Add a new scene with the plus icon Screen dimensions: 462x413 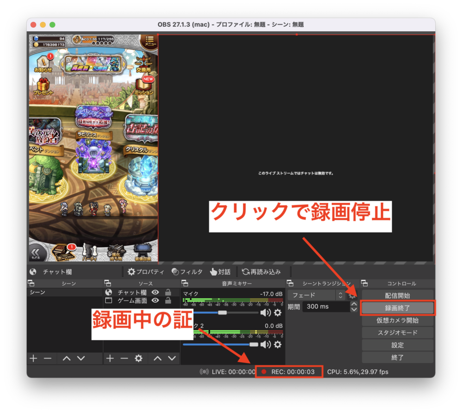(x=33, y=358)
